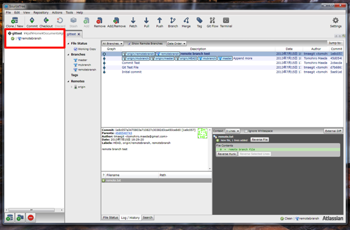The height and width of the screenshot is (230, 350).
Task: Open the Tools menu
Action: [69, 12]
